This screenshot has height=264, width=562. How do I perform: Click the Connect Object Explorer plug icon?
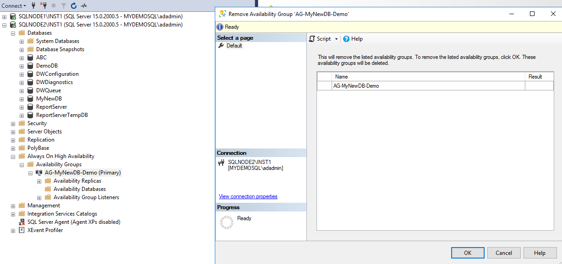pos(33,5)
